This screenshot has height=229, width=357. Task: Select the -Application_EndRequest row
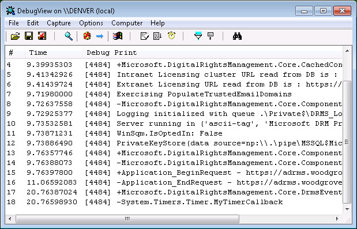point(174,182)
